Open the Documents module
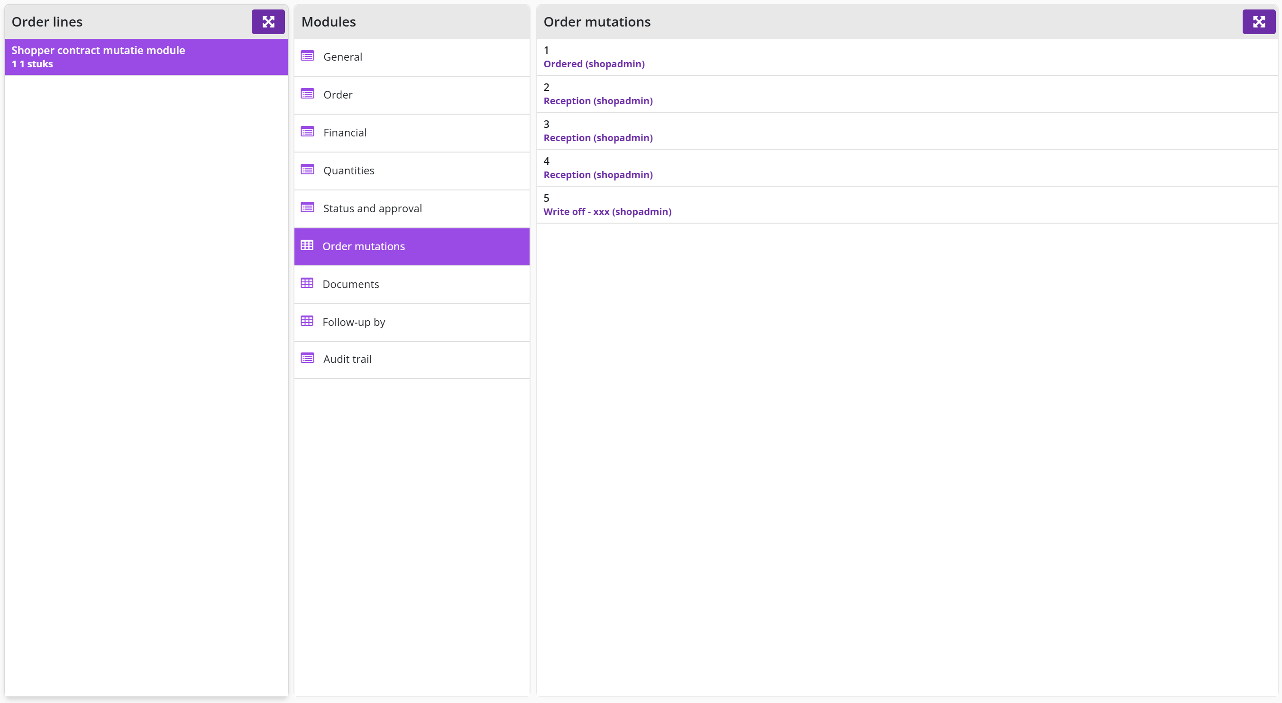Viewport: 1282px width, 703px height. point(412,284)
